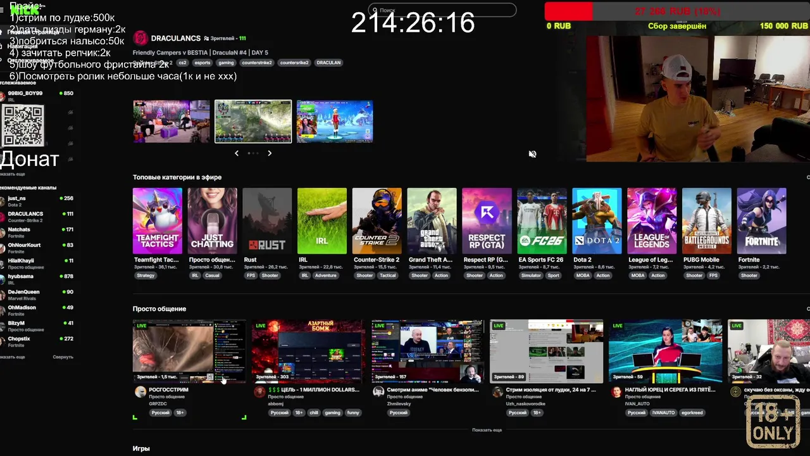Focus the Поиск search field
This screenshot has width=810, height=456.
tap(442, 10)
